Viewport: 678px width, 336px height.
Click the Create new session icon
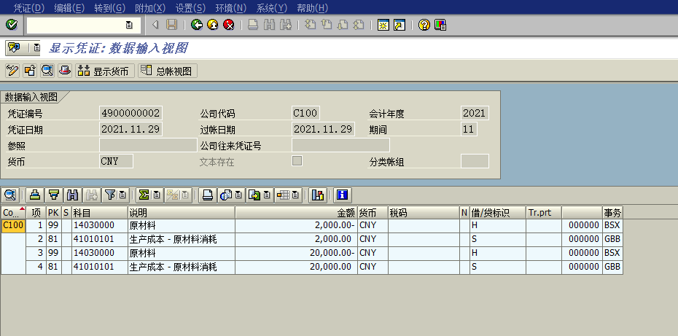pyautogui.click(x=383, y=25)
